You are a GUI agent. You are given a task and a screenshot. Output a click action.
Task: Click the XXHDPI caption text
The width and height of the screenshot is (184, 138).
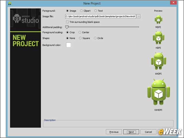(x=158, y=110)
